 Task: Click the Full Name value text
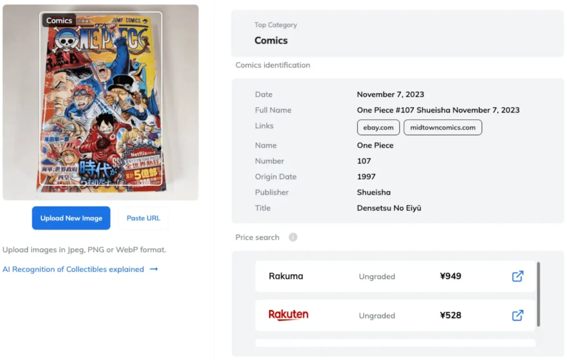438,110
